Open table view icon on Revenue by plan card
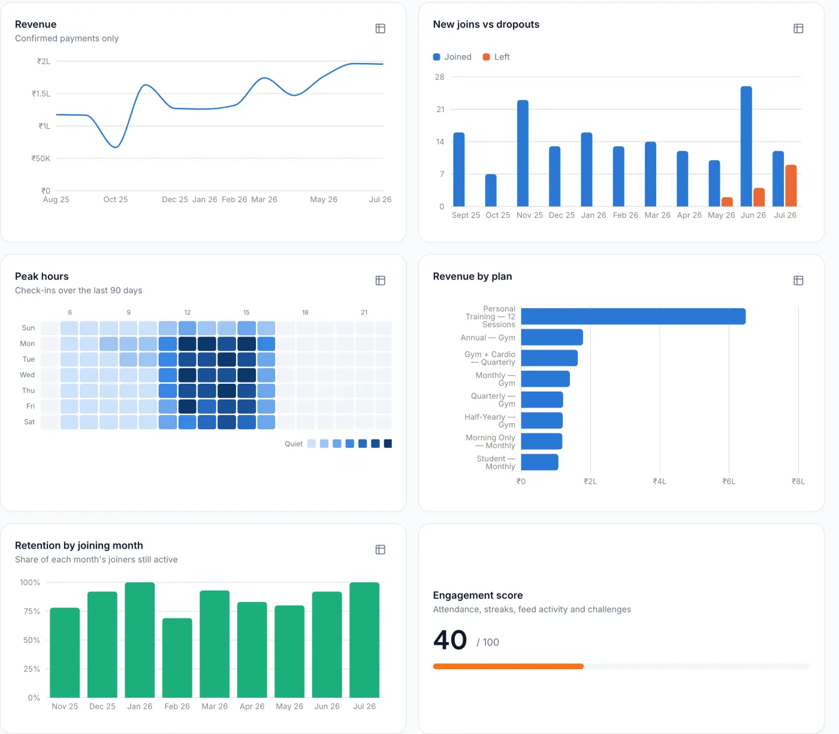Image resolution: width=839 pixels, height=734 pixels. click(798, 281)
